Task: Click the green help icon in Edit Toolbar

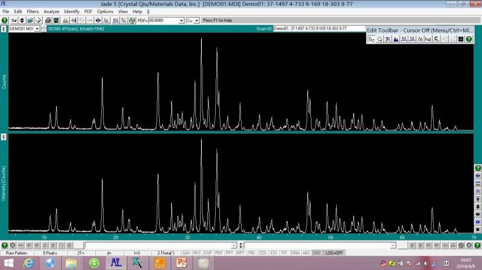Action: click(x=469, y=39)
